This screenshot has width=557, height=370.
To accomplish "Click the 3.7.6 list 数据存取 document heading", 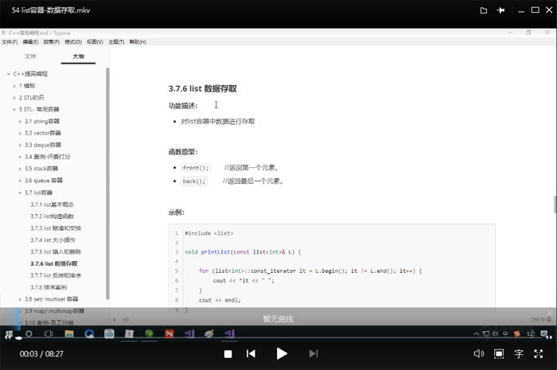I will coord(202,88).
